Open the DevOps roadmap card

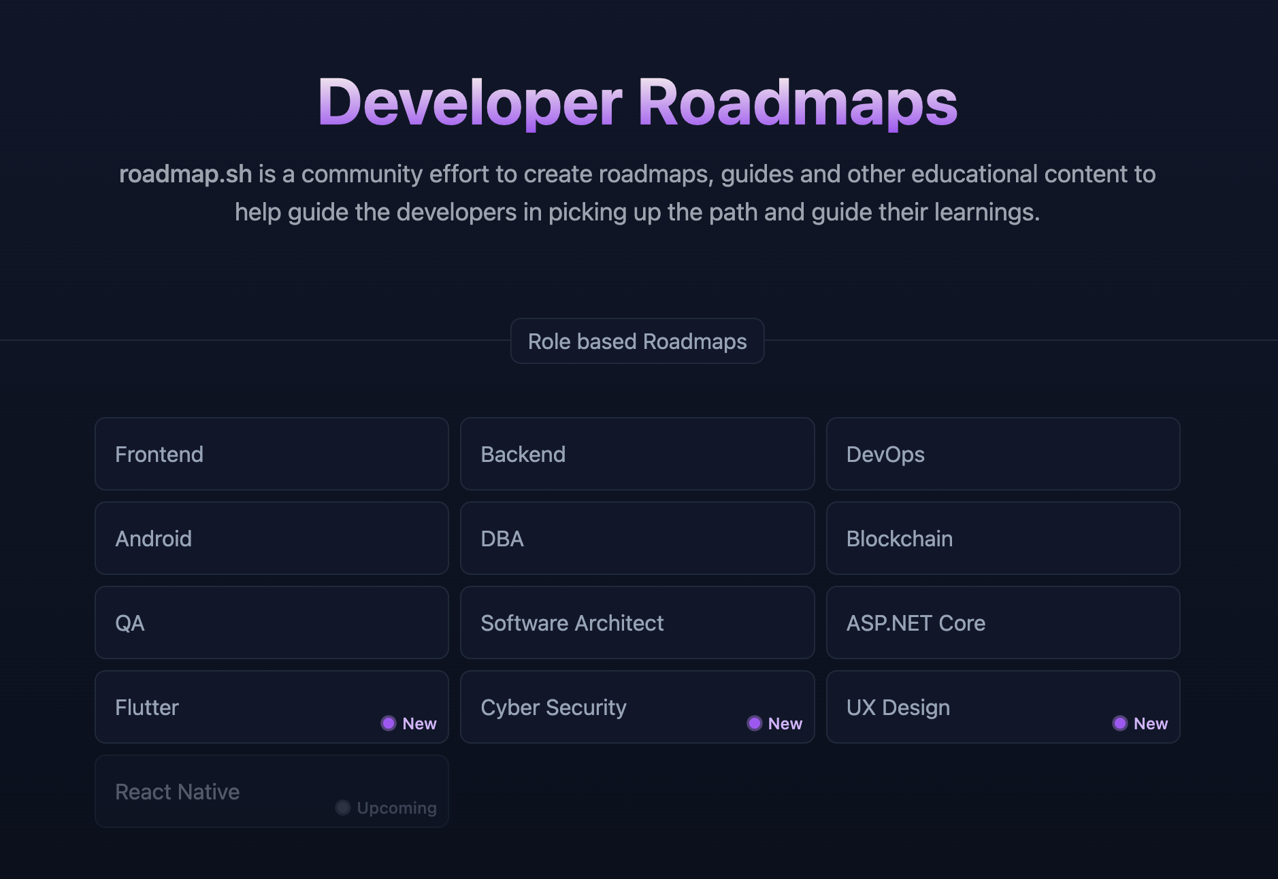coord(1003,454)
